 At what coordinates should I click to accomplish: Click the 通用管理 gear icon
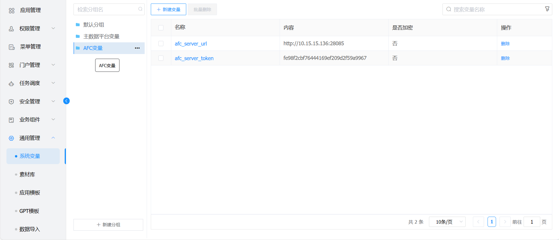click(11, 138)
